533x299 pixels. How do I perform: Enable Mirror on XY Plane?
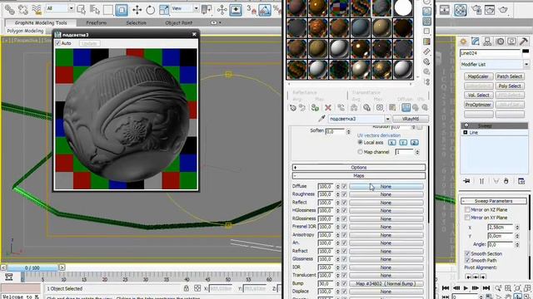[467, 218]
